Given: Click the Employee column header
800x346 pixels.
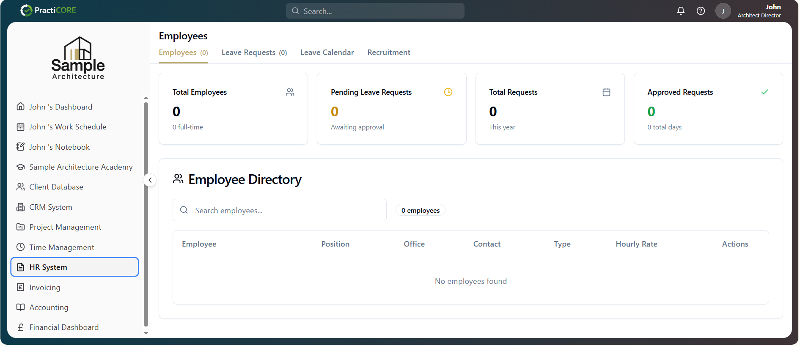Looking at the screenshot, I should point(199,244).
